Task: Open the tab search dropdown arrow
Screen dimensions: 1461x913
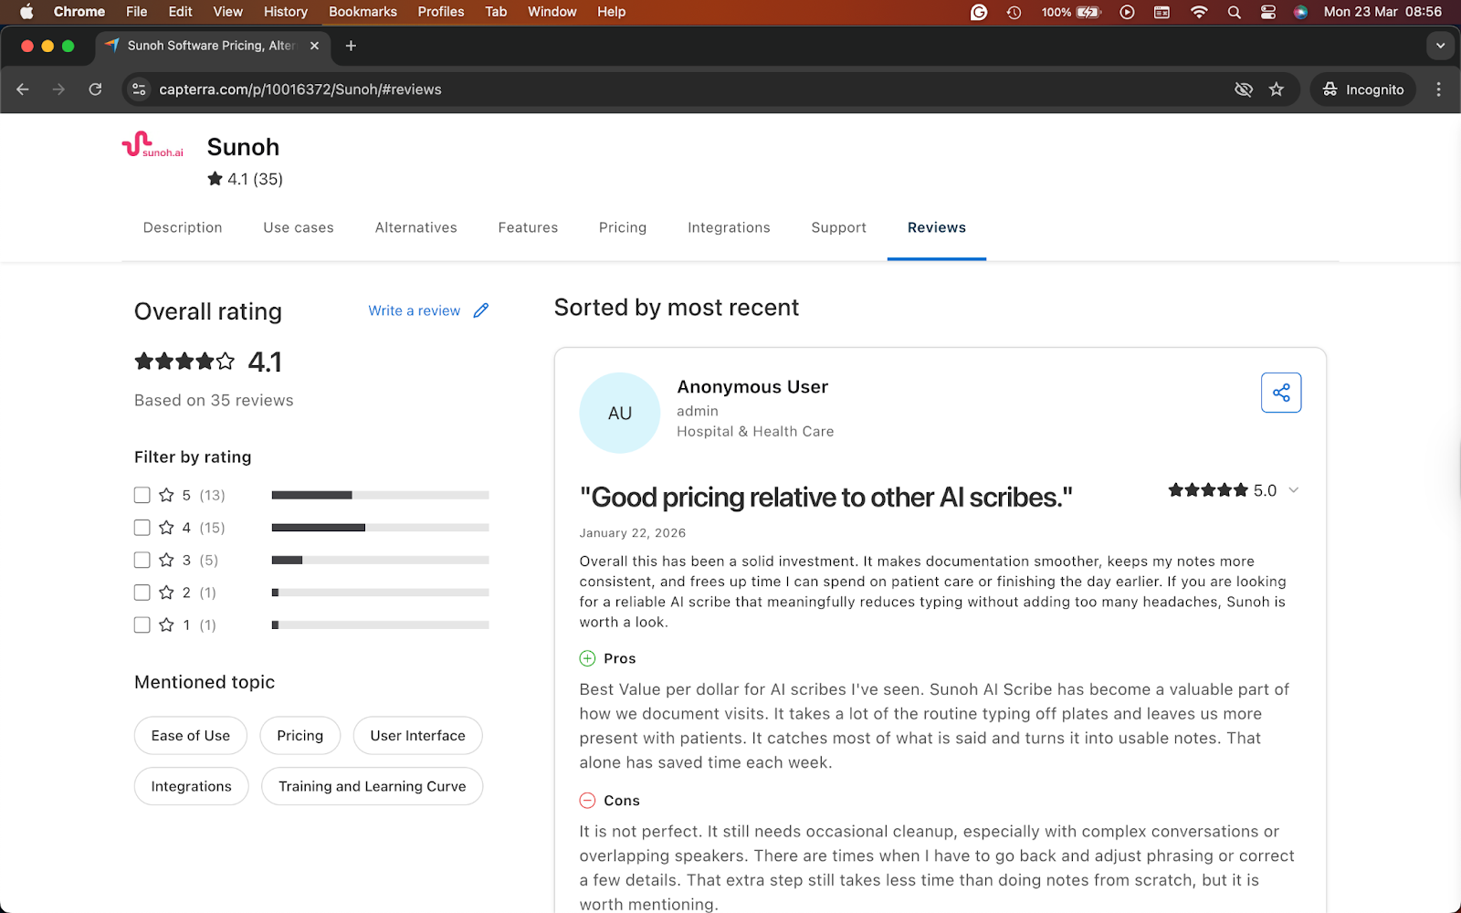Action: coord(1440,46)
